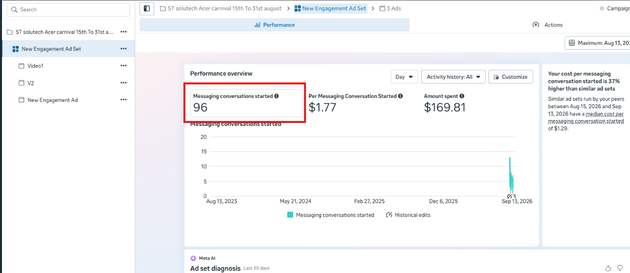Click the campaign folder icon in sidebar
630x273 pixels.
(x=9, y=32)
